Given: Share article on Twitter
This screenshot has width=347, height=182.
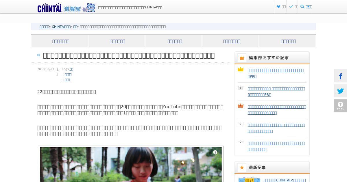Looking at the screenshot, I should pyautogui.click(x=340, y=91).
